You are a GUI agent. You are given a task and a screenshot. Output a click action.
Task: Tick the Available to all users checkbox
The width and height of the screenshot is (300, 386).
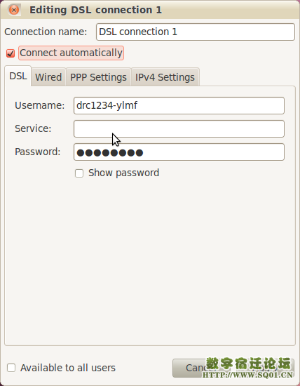coord(11,368)
